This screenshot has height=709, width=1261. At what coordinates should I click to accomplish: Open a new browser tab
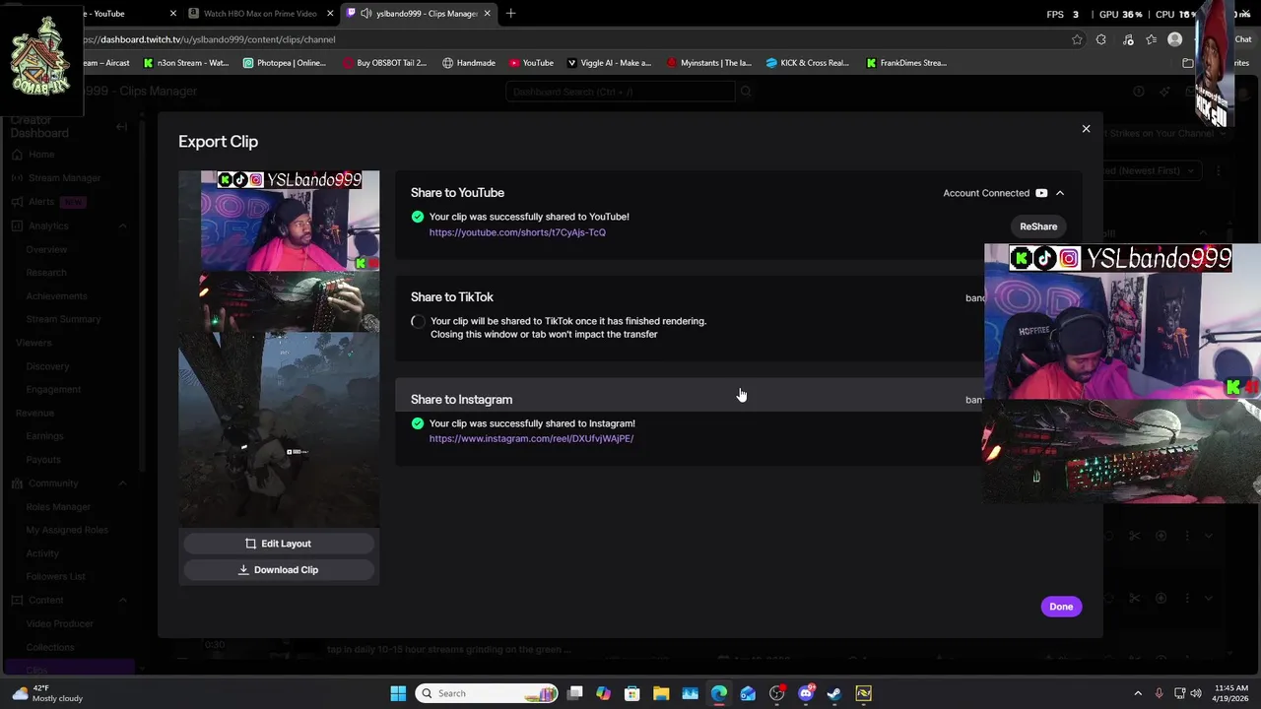[510, 14]
